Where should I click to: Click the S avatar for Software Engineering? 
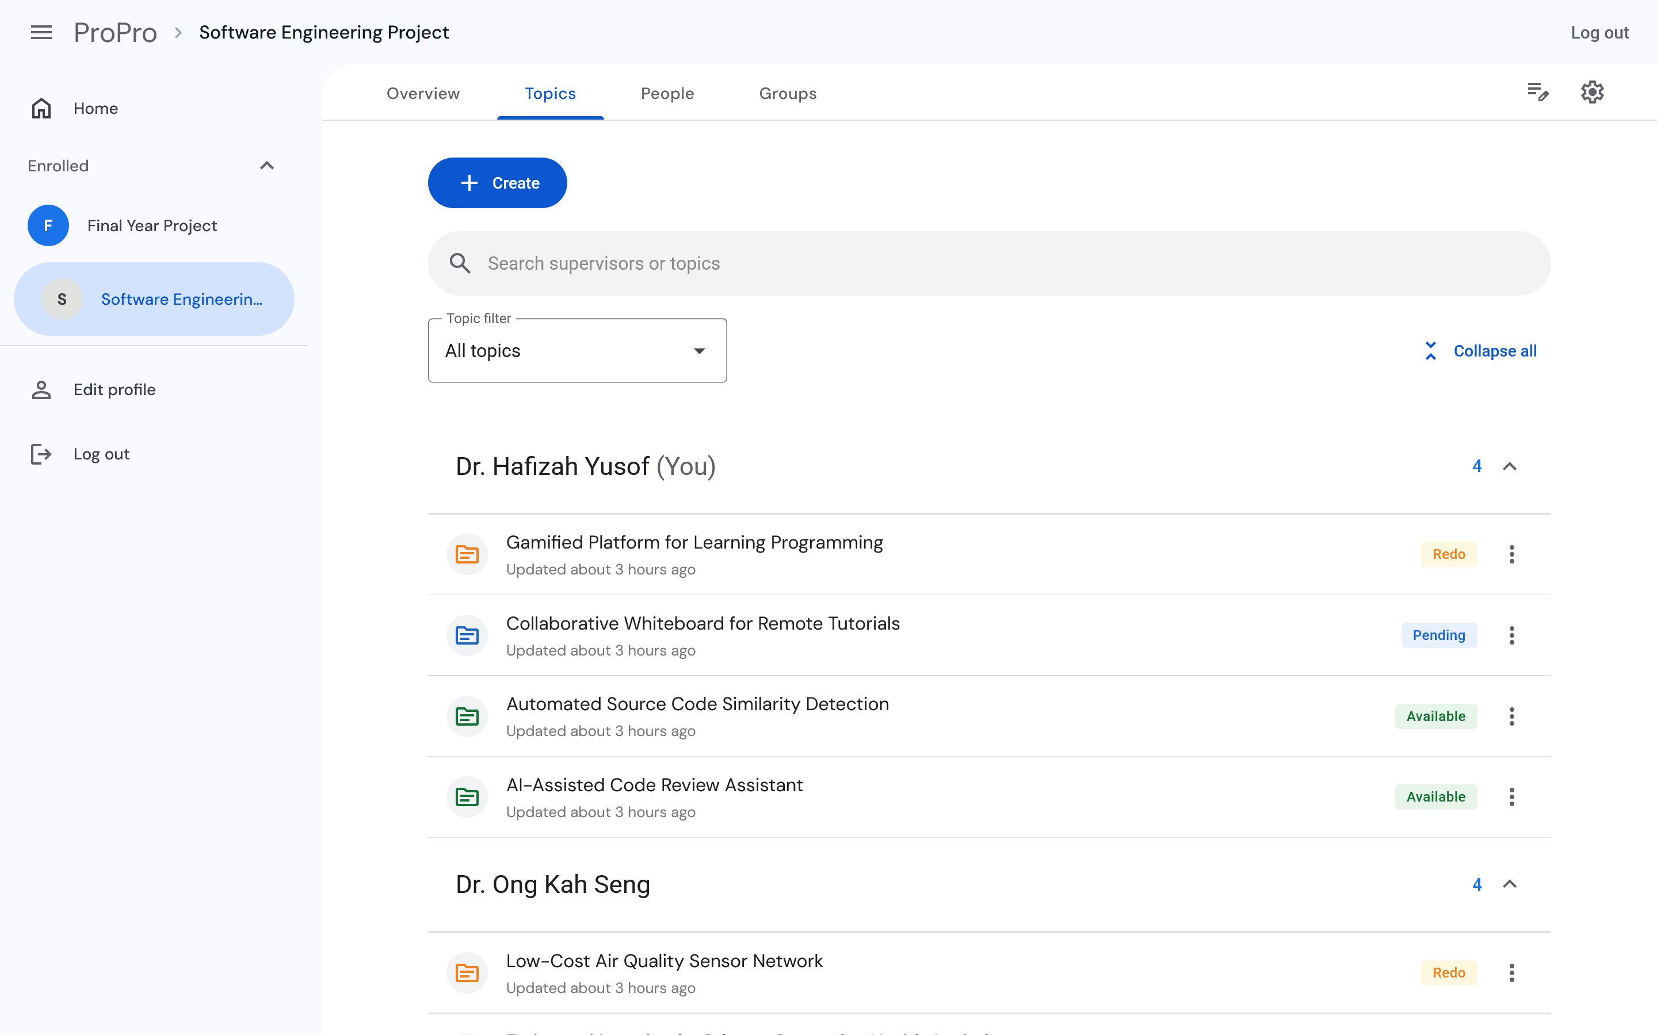[62, 299]
